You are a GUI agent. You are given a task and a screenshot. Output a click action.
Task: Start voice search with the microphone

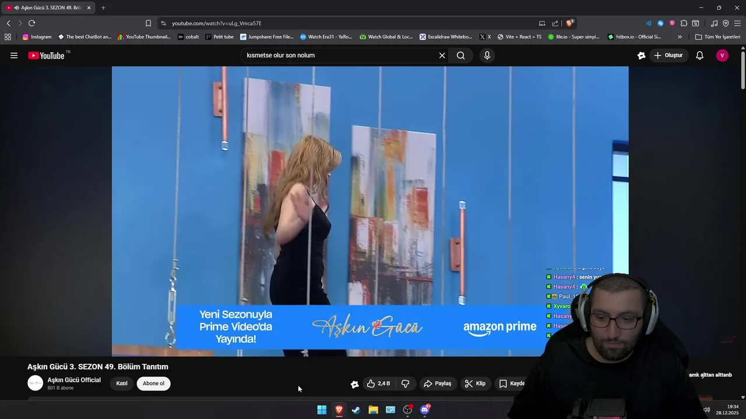coord(487,55)
